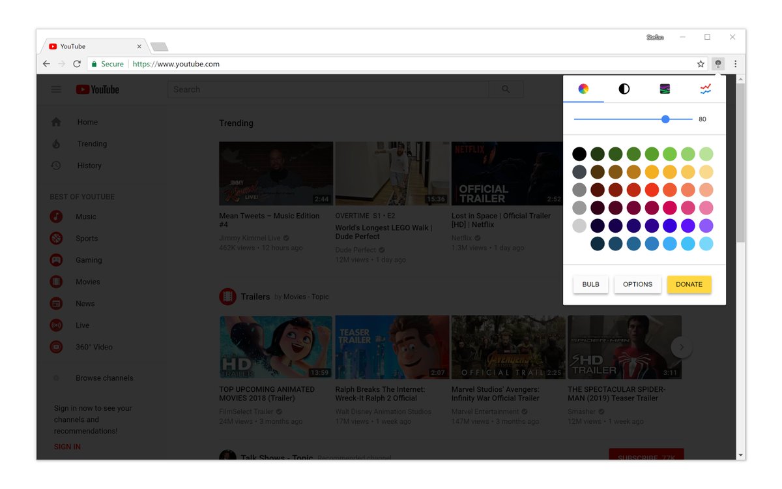
Task: Open the Gaming channel icon
Action: click(x=57, y=260)
